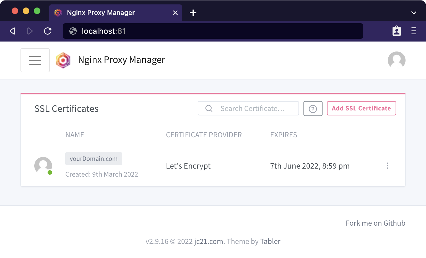Image resolution: width=426 pixels, height=258 pixels.
Task: Click the v2.9.16 version text
Action: (157, 241)
